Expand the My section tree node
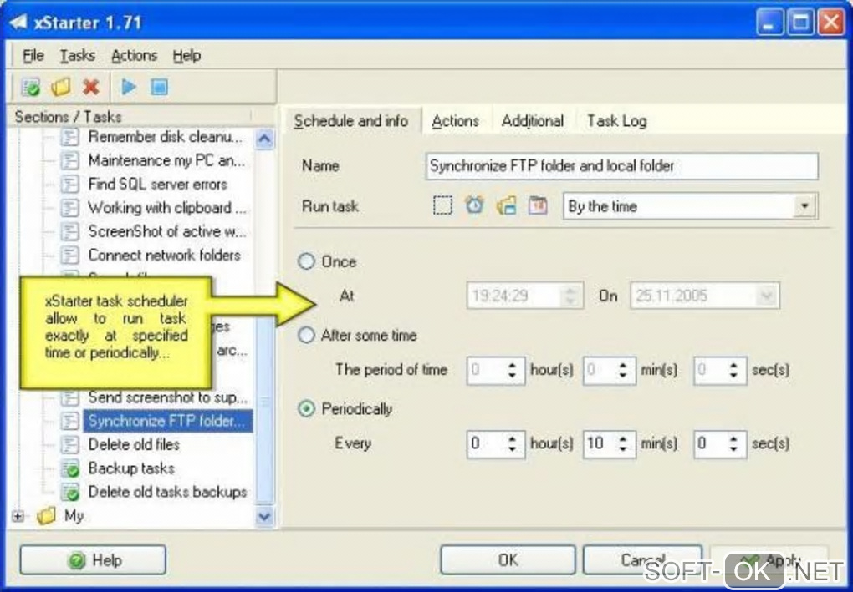 pyautogui.click(x=18, y=516)
